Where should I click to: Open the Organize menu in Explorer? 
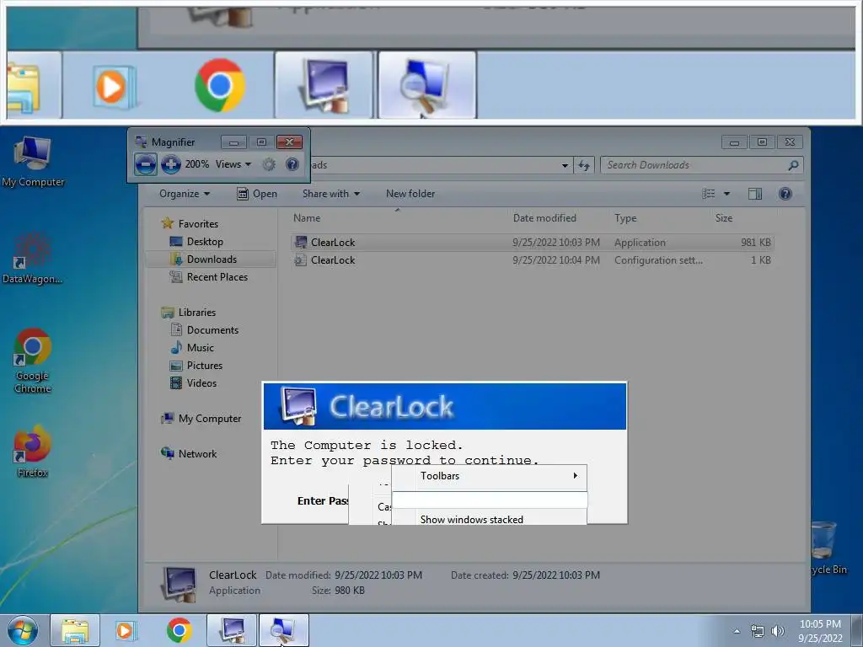(x=185, y=194)
